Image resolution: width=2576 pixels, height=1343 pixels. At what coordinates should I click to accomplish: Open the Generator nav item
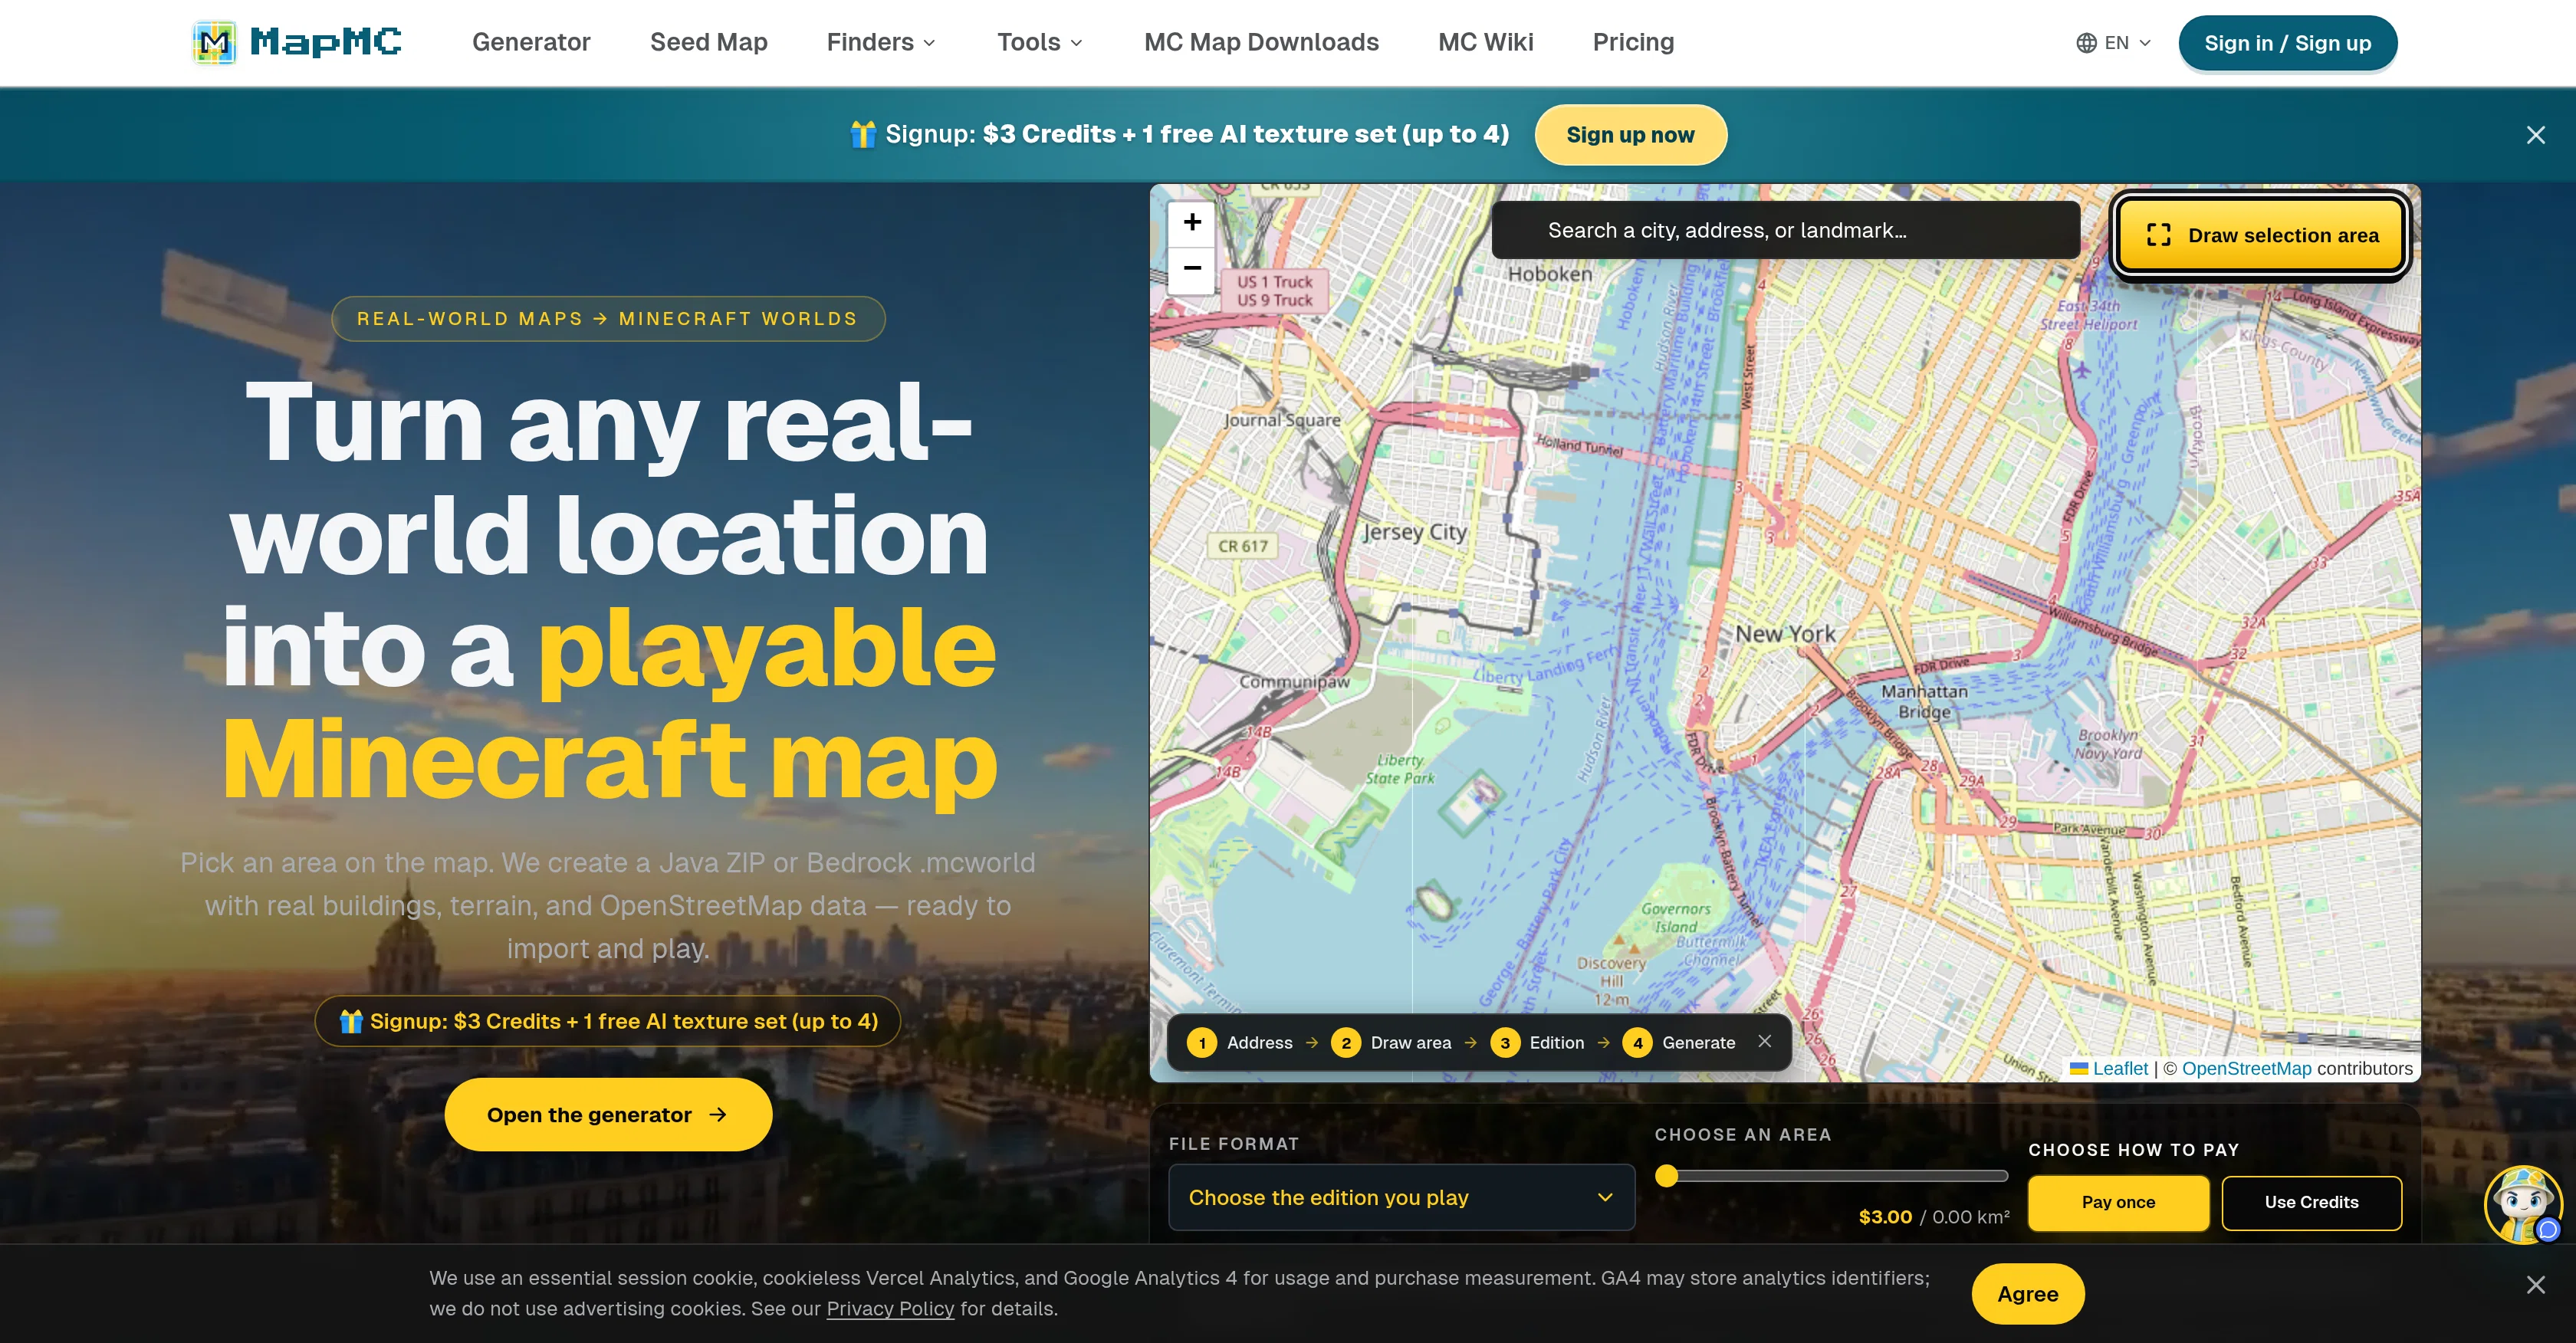[x=531, y=42]
